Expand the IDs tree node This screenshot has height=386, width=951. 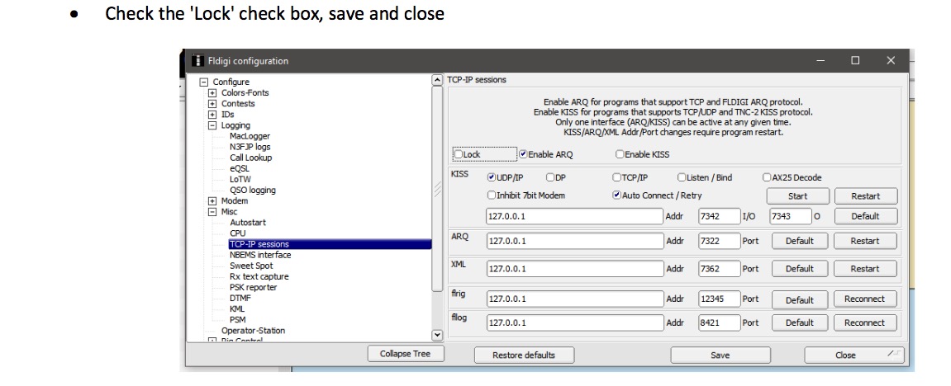(212, 115)
